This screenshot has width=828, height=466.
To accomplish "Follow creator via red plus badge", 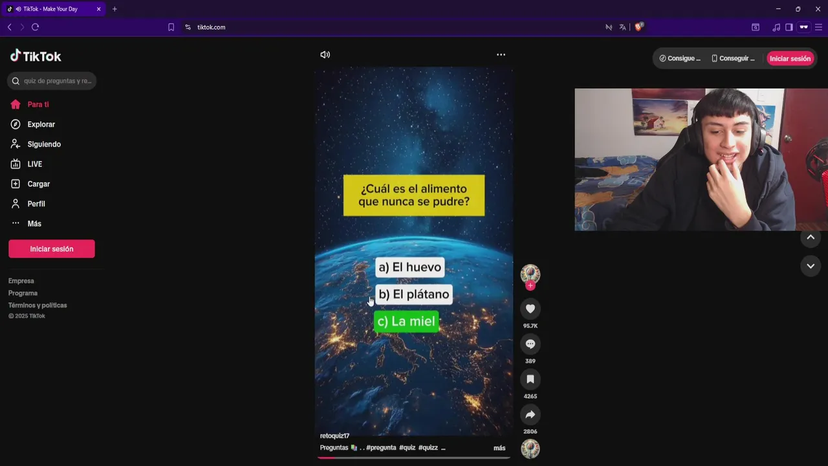I will (x=530, y=285).
